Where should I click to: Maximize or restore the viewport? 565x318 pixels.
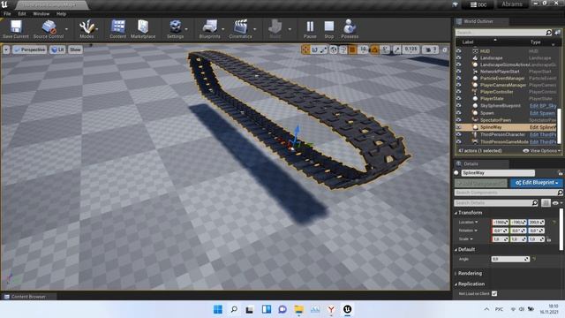(x=445, y=49)
